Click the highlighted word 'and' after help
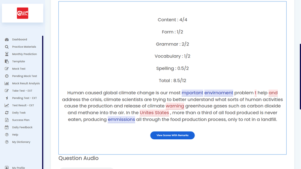The image size is (301, 169). coord(273,93)
